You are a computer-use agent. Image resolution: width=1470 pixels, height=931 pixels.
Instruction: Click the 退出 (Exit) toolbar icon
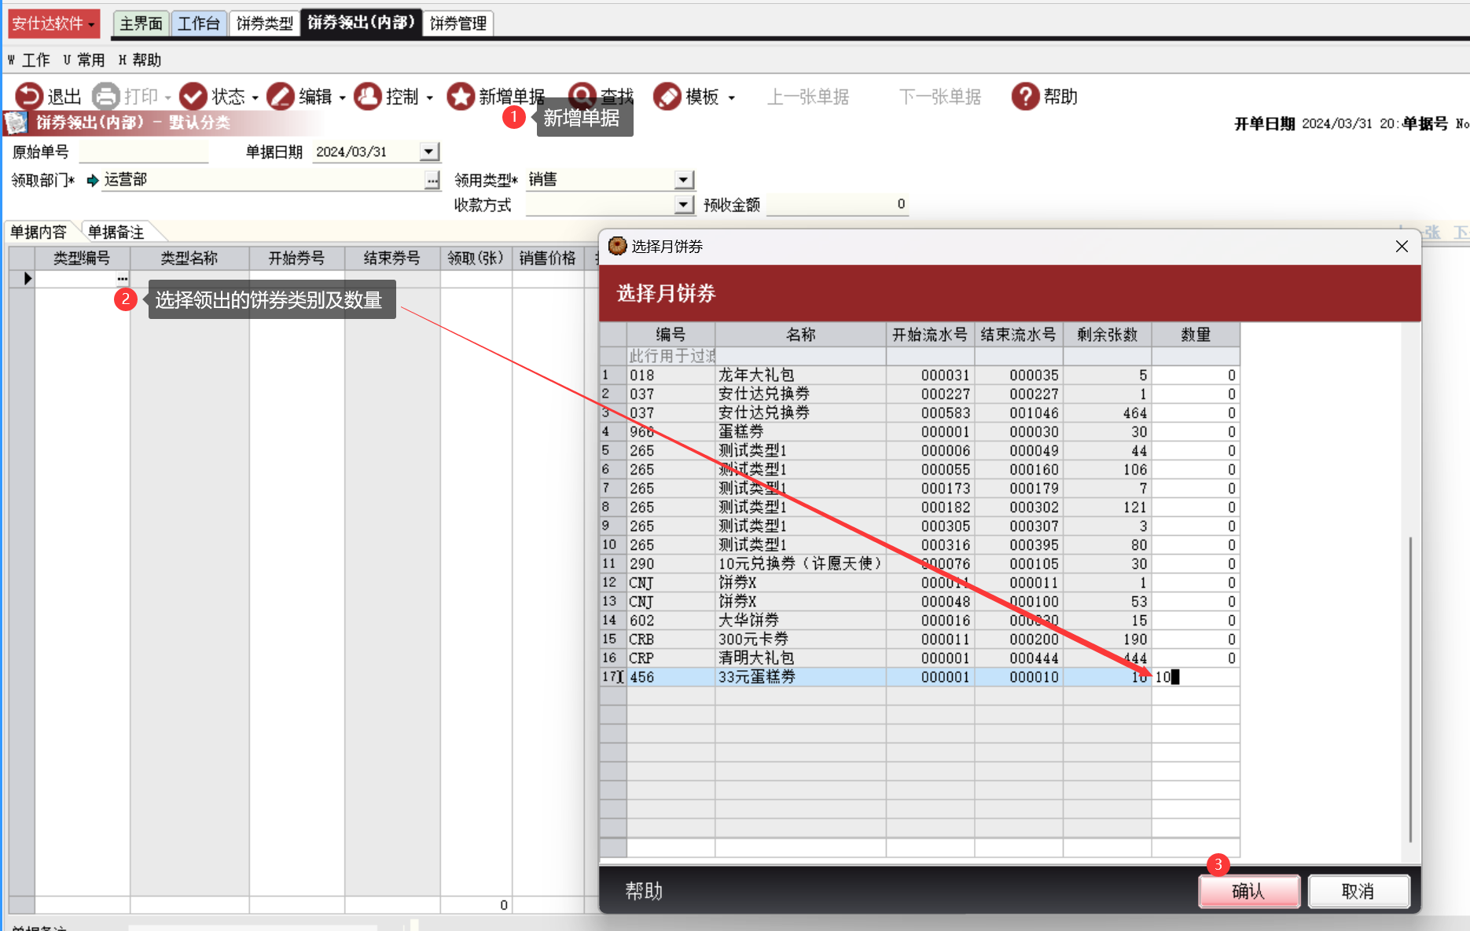(29, 97)
